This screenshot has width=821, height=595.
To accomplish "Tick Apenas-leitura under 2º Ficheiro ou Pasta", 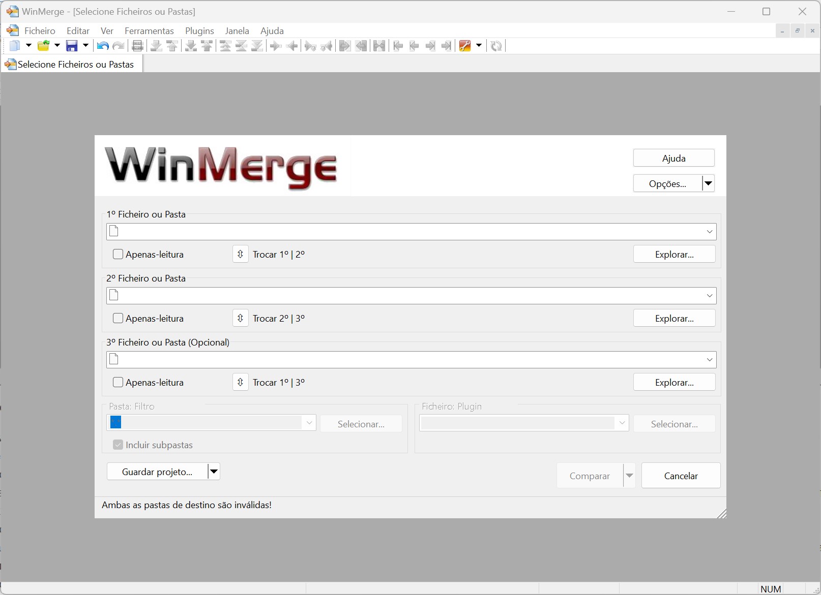I will (118, 318).
